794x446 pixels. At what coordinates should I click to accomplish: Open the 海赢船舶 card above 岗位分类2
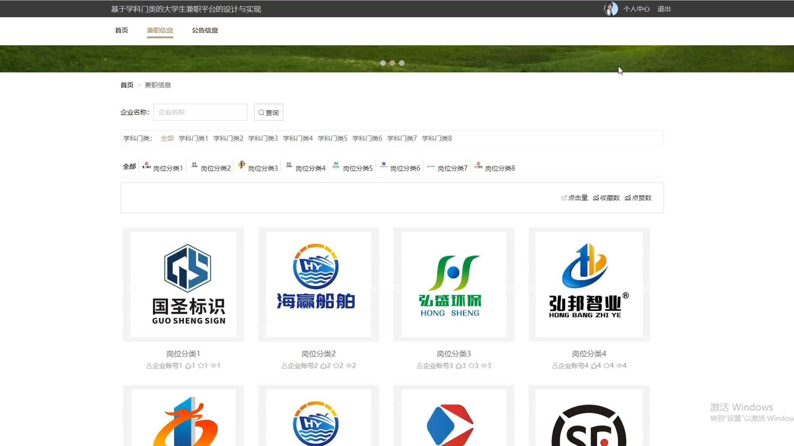click(x=318, y=284)
